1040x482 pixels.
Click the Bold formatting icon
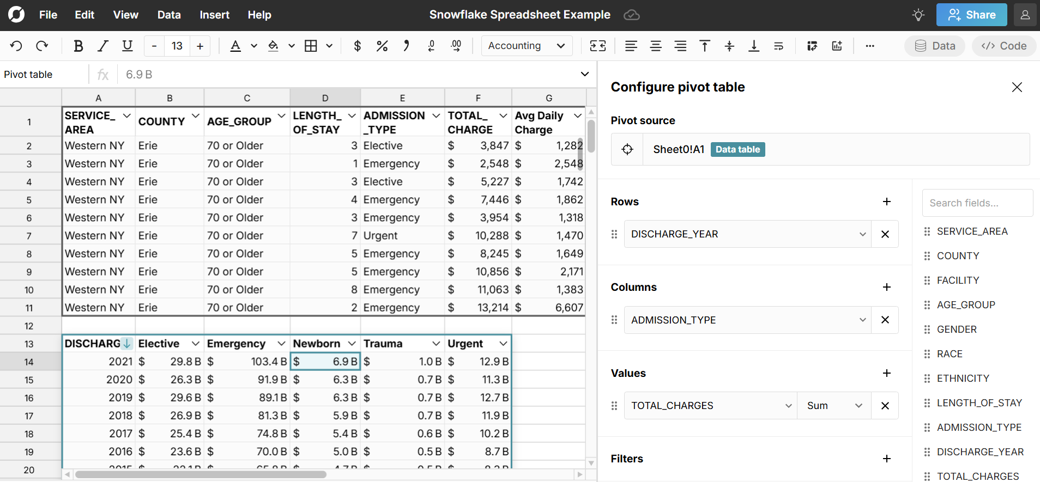click(x=78, y=46)
